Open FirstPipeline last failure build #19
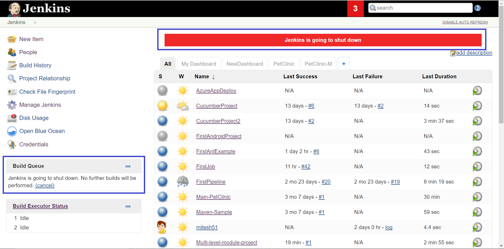The width and height of the screenshot is (504, 249). (395, 182)
